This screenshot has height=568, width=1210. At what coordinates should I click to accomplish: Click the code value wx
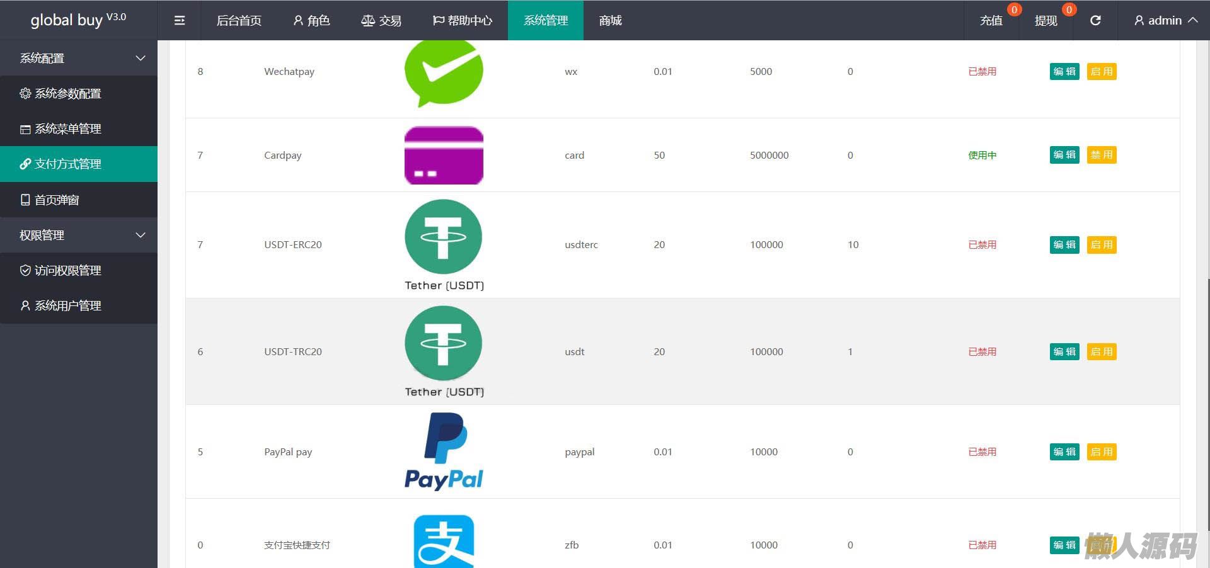pos(571,72)
